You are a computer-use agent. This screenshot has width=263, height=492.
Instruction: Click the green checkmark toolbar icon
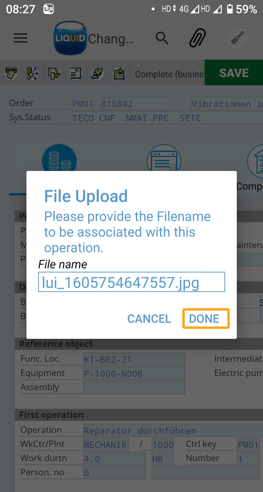click(x=98, y=74)
